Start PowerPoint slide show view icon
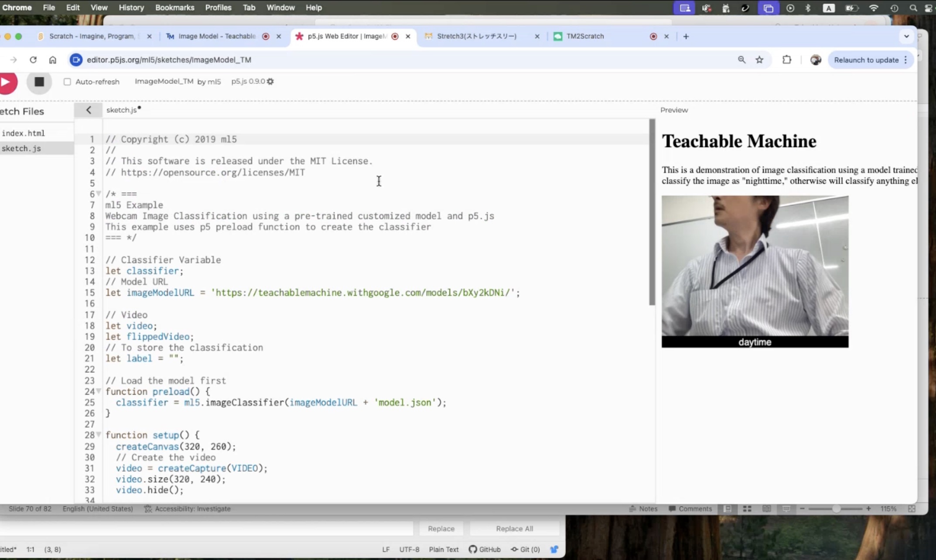The width and height of the screenshot is (936, 560). point(786,509)
